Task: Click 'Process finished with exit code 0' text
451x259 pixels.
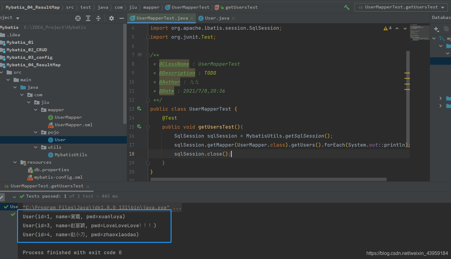Action: coord(72,253)
